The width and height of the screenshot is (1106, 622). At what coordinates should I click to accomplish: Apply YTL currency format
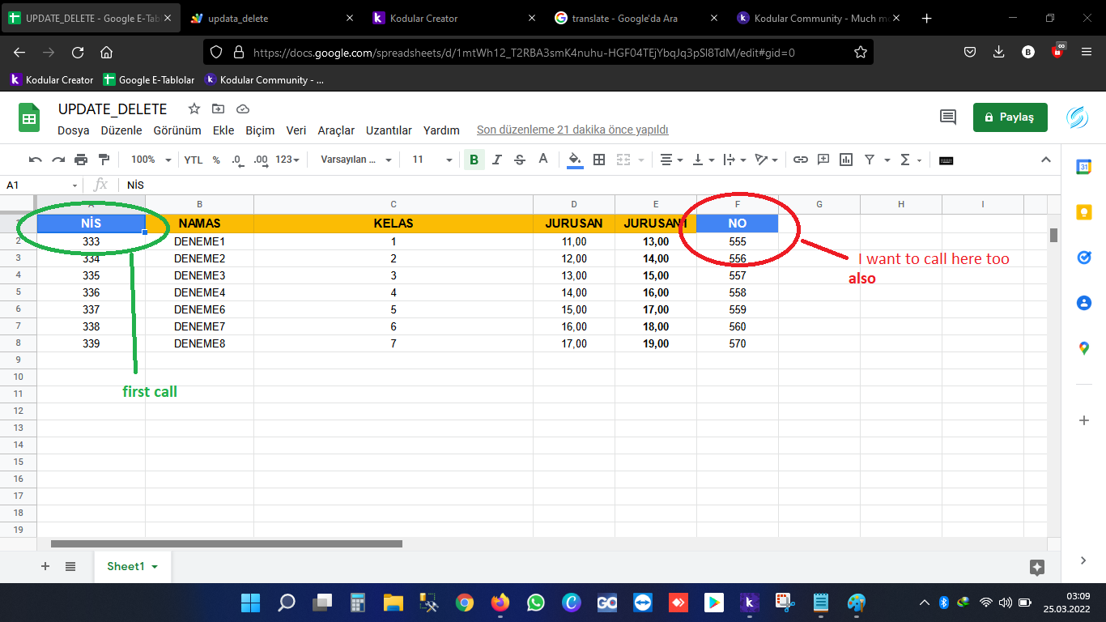click(194, 160)
